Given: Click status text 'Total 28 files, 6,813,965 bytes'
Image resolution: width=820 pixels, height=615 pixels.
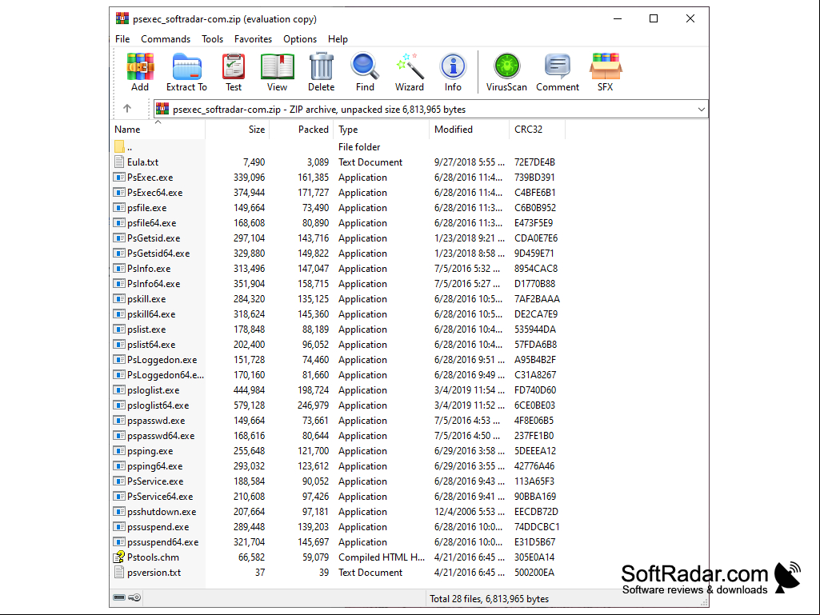Looking at the screenshot, I should [489, 598].
